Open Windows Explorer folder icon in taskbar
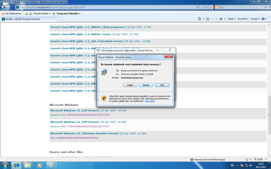The width and height of the screenshot is (271, 169). [27, 165]
